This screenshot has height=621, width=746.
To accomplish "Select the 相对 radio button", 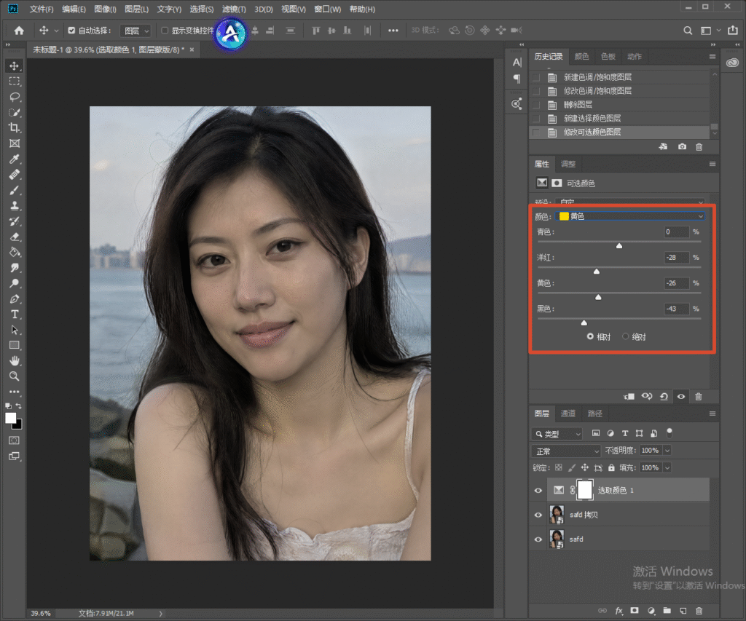I will (590, 336).
